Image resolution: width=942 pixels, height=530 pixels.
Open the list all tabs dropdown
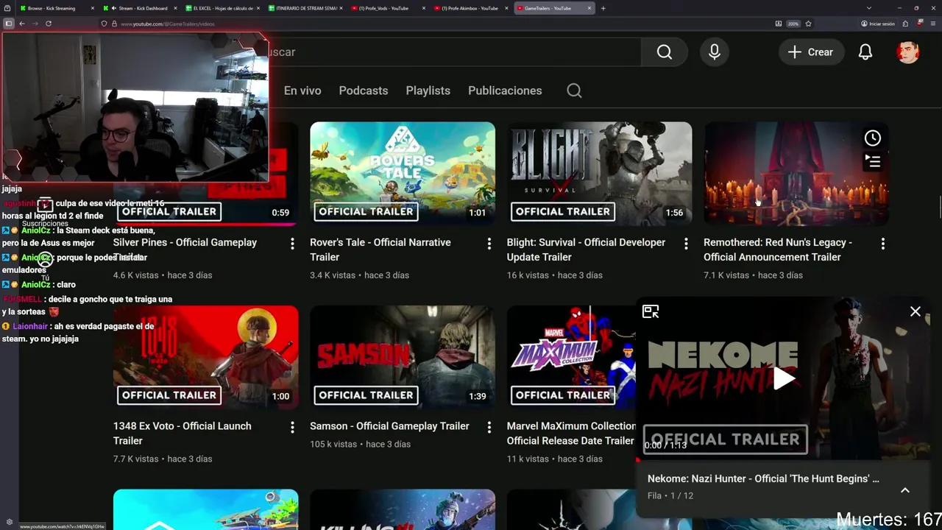(869, 8)
